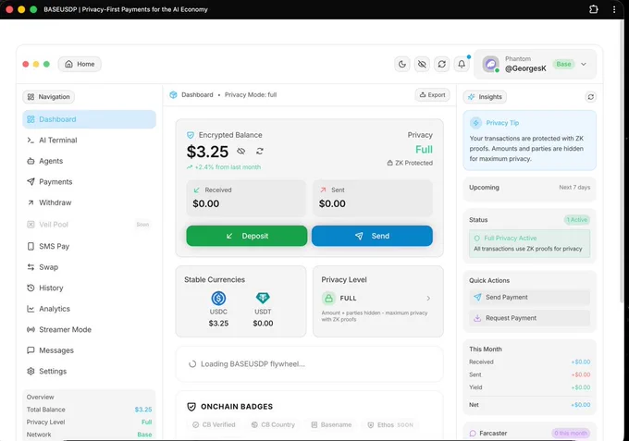Click the SMS Pay phone icon
The image size is (629, 441).
pos(31,246)
